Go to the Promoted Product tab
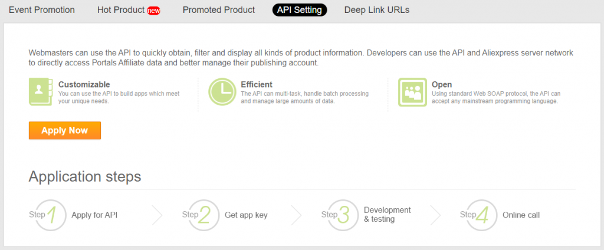The image size is (604, 250). pyautogui.click(x=219, y=10)
